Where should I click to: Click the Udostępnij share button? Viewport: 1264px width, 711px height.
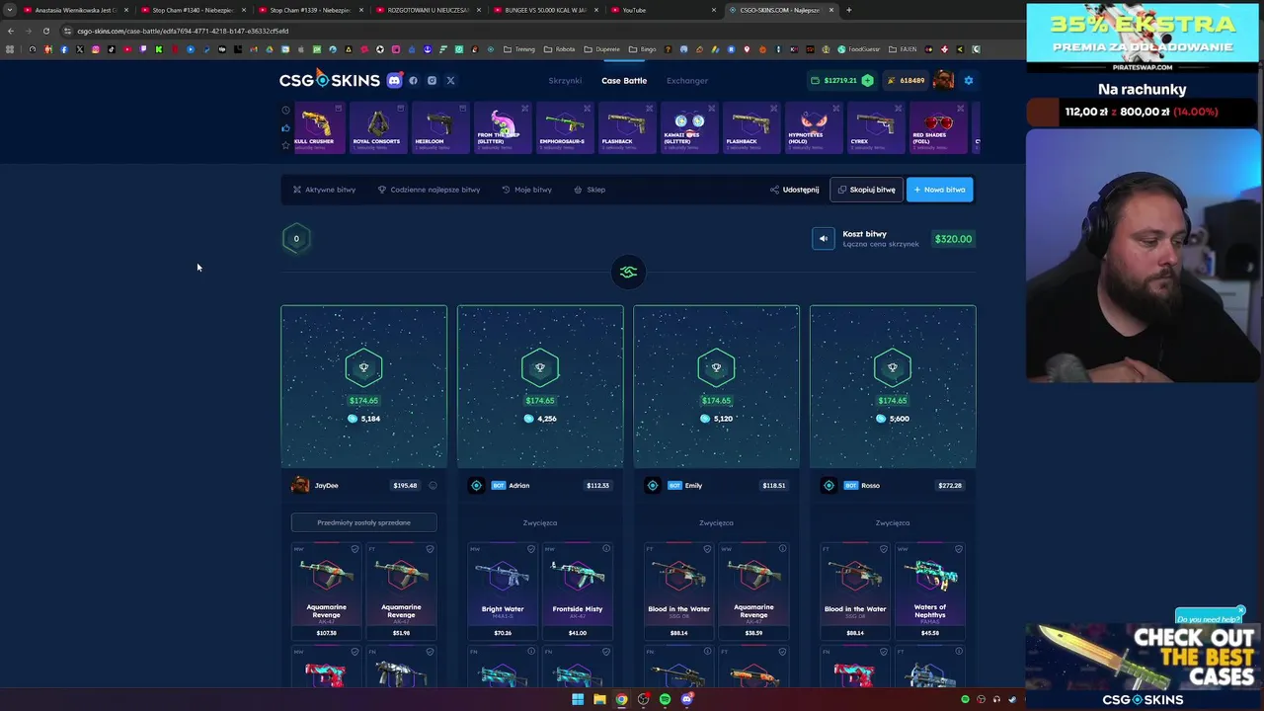(x=794, y=190)
